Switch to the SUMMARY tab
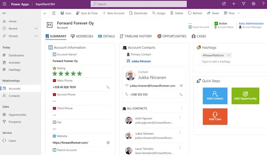Viewport: 267px width, 155px height. coord(56,36)
